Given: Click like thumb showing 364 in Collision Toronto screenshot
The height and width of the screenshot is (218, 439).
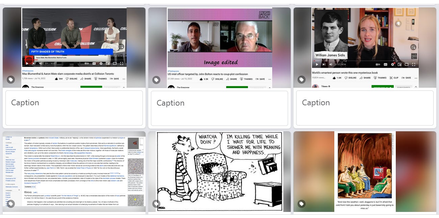Looking at the screenshot, I should click(59, 79).
